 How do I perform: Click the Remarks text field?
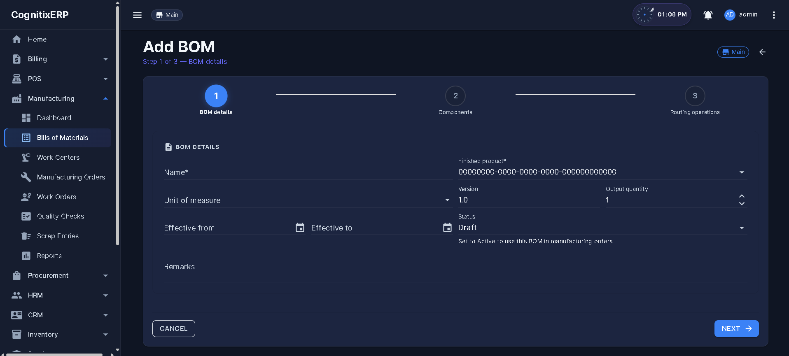tap(455, 267)
